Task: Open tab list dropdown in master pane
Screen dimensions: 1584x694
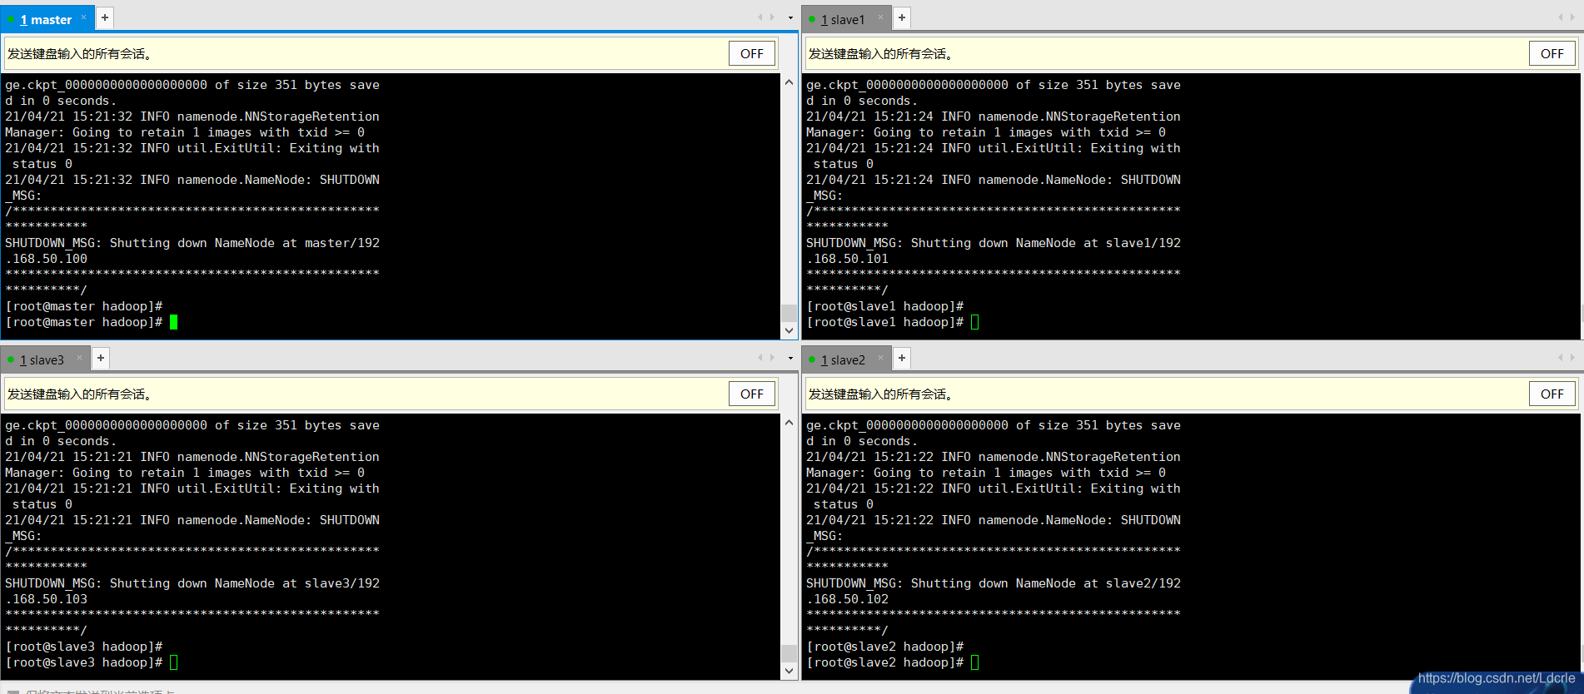Action: [x=790, y=18]
